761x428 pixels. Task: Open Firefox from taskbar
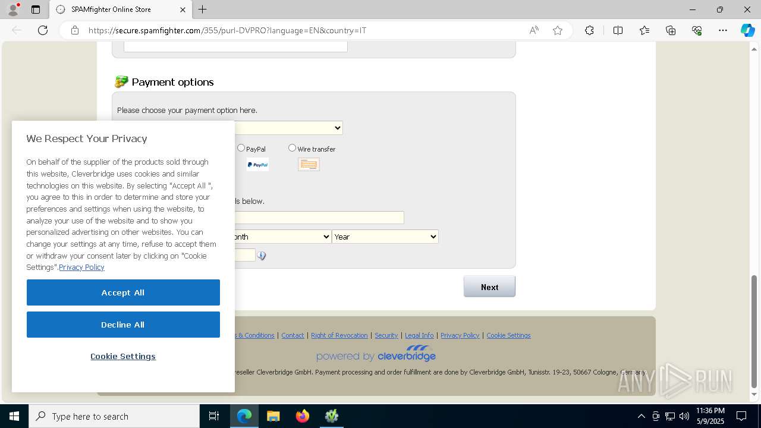tap(303, 416)
